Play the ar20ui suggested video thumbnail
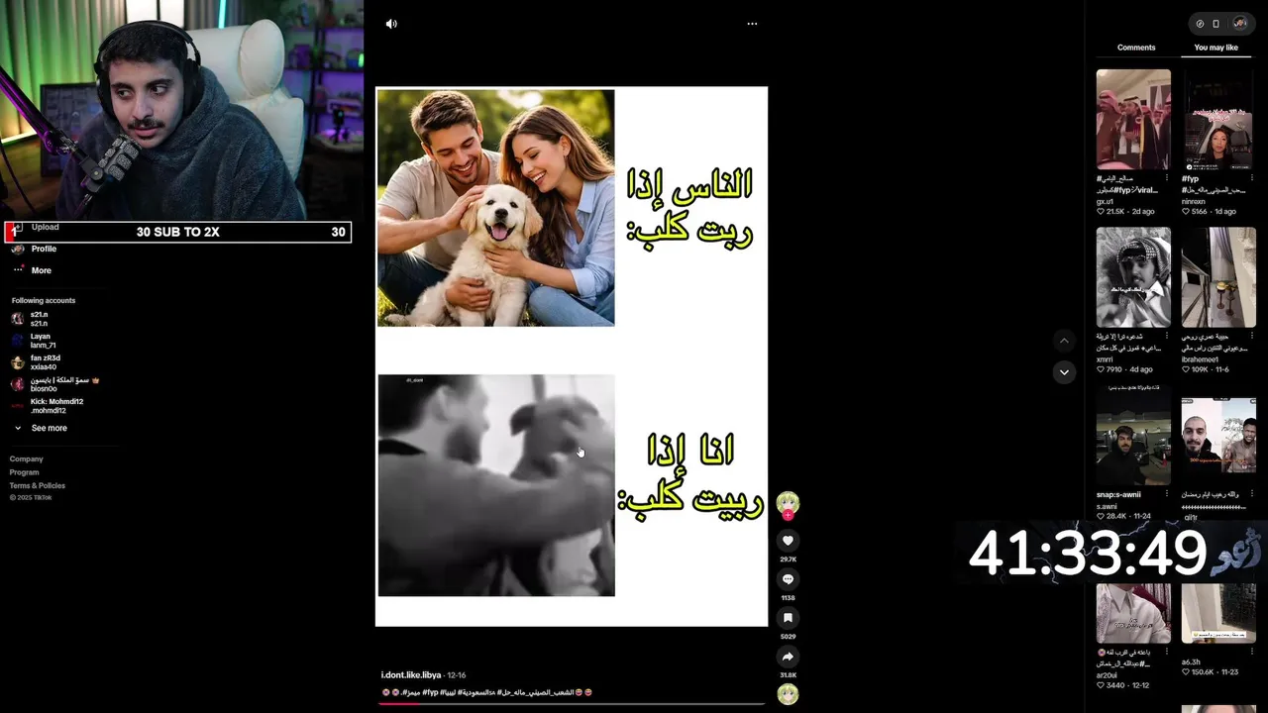The height and width of the screenshot is (713, 1268). click(1133, 614)
